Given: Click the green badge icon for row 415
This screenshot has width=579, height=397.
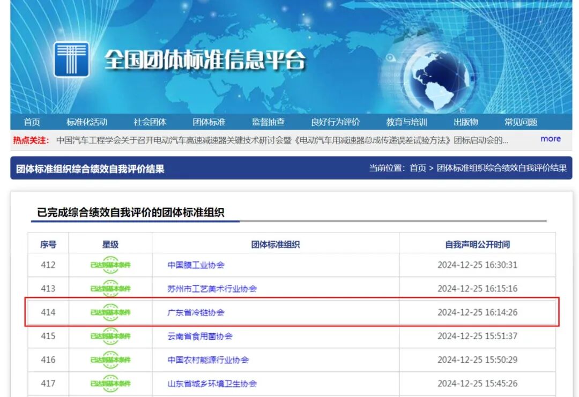Looking at the screenshot, I should [x=112, y=336].
